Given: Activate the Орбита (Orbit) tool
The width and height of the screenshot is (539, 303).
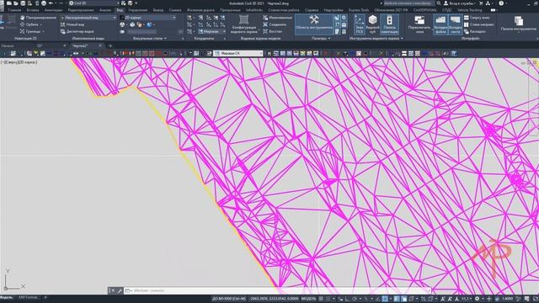Looking at the screenshot, I should [31, 24].
